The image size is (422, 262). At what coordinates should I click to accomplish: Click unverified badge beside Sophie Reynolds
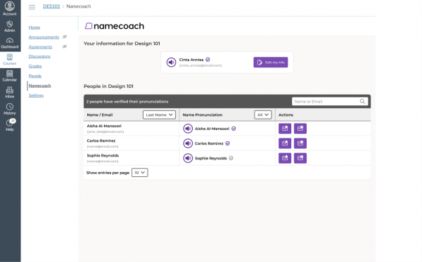[231, 158]
